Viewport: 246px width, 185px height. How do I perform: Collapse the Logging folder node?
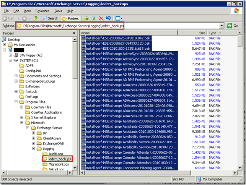(33, 148)
